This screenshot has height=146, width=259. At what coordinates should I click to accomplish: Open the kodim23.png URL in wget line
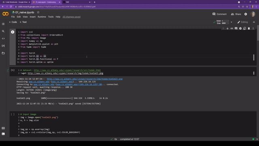66,73
